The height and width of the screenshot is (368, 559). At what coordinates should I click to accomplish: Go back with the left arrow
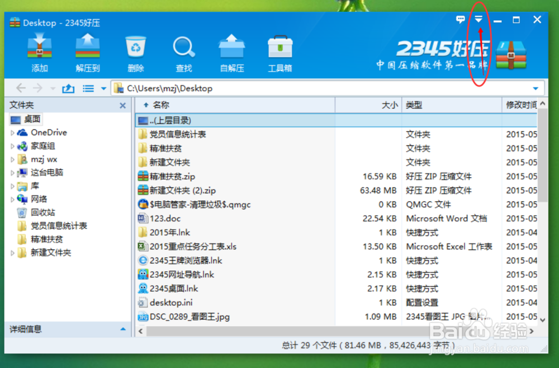(x=21, y=88)
